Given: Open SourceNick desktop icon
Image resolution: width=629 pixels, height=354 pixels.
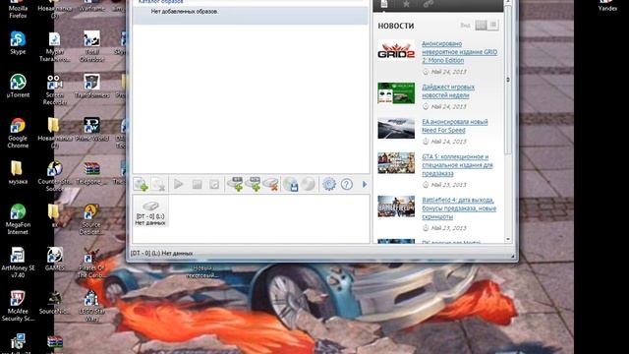Looking at the screenshot, I should coord(55,302).
